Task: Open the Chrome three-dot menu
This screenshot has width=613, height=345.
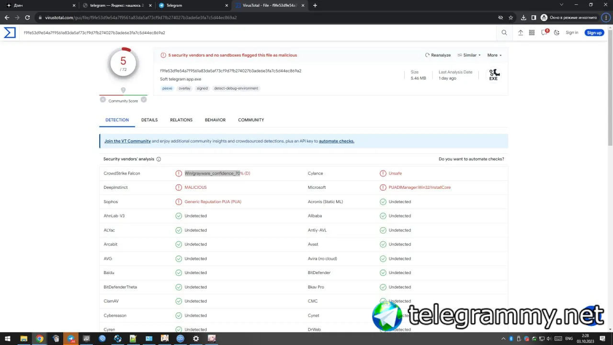Action: pos(606,18)
